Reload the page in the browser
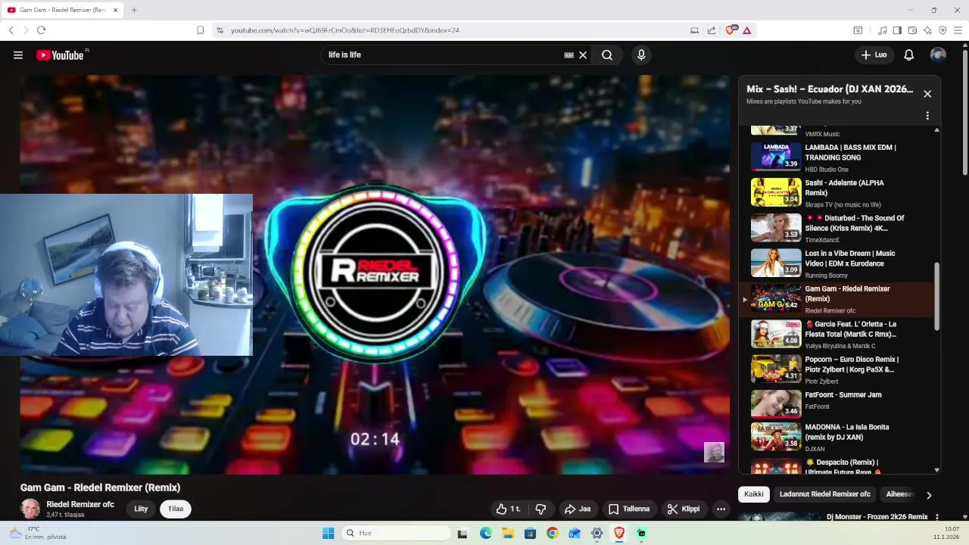The height and width of the screenshot is (545, 969). [41, 30]
